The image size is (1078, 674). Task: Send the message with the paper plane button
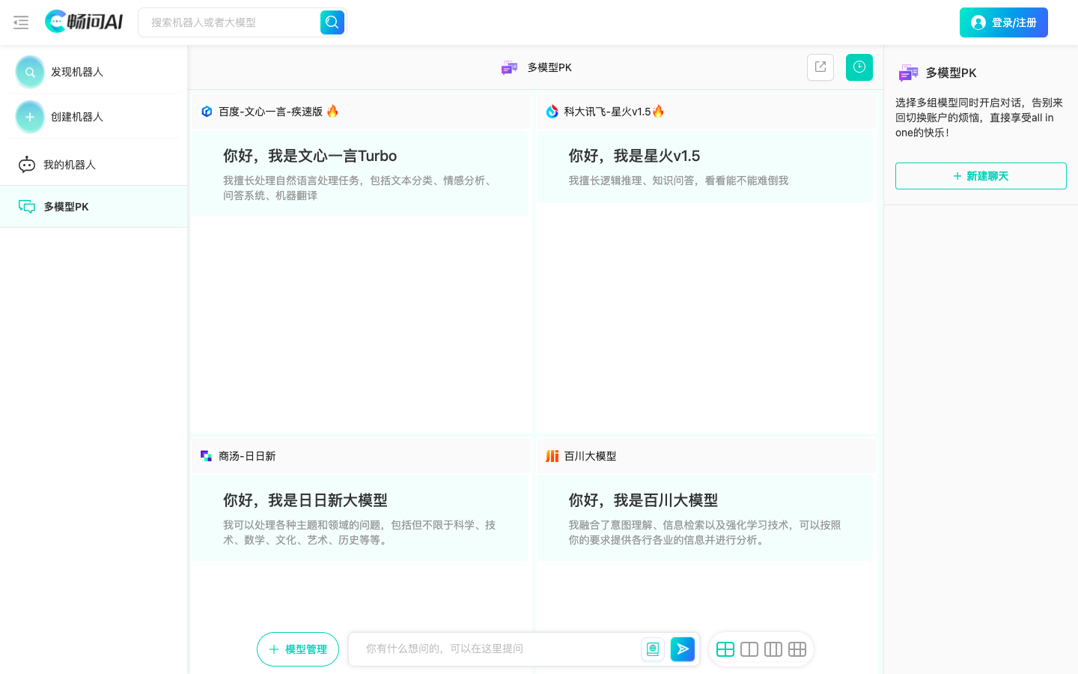683,649
